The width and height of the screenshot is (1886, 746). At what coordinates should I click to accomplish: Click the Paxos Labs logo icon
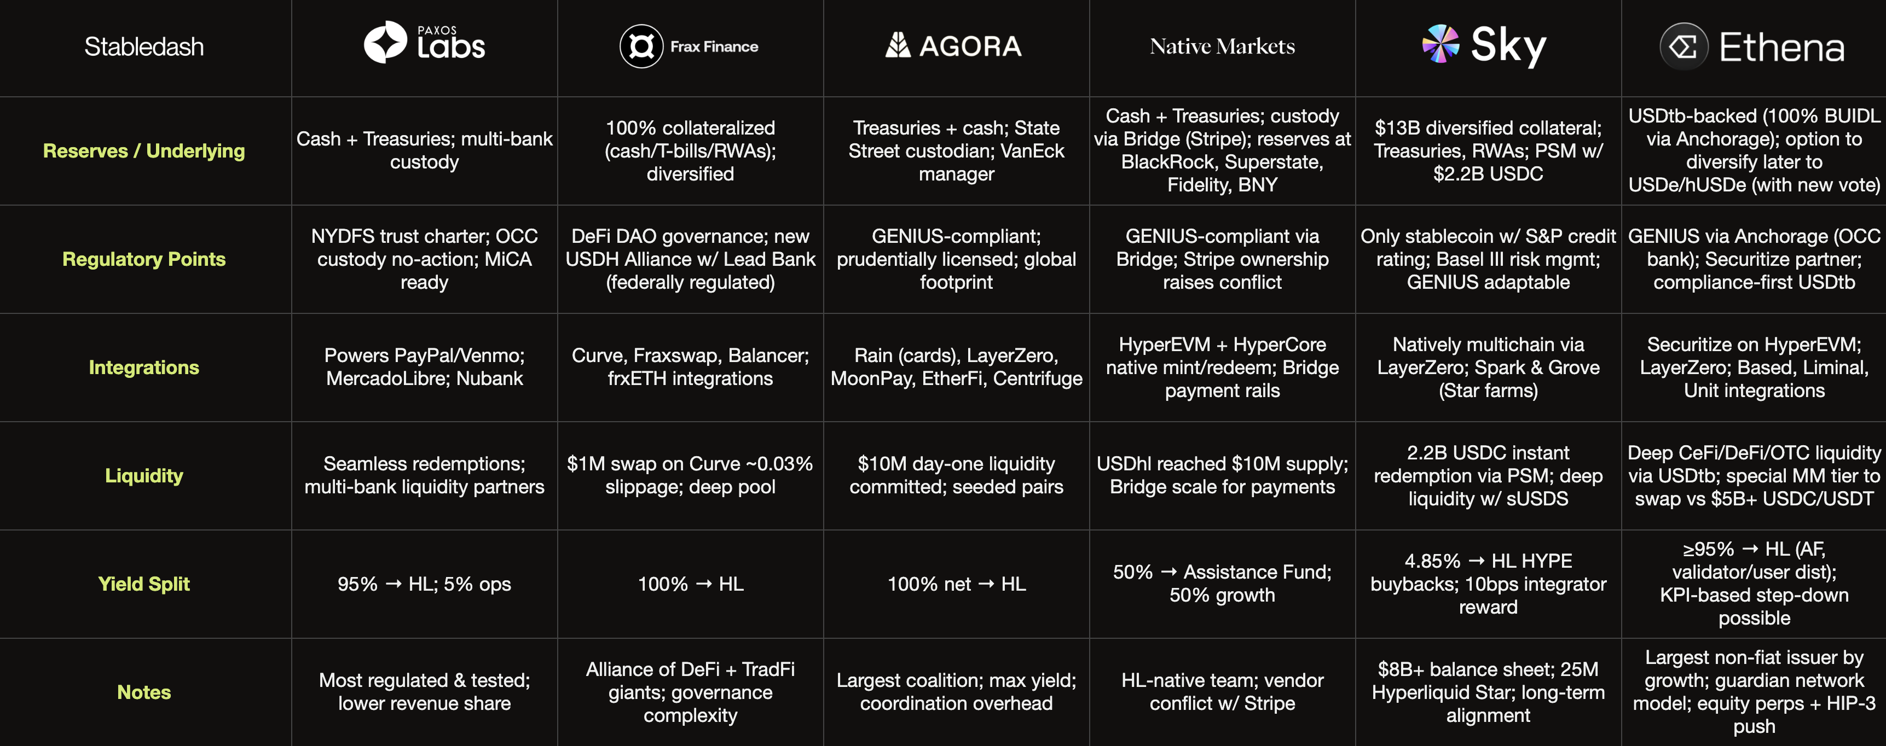(x=385, y=43)
